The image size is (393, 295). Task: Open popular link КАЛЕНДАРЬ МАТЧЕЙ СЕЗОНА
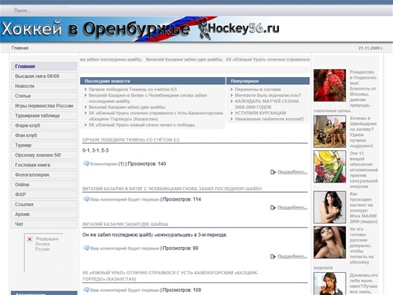tap(266, 104)
